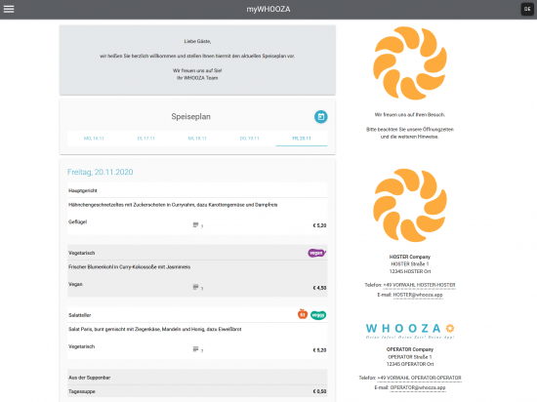Click the top orange swirl logo
This screenshot has height=402, width=537.
410,63
